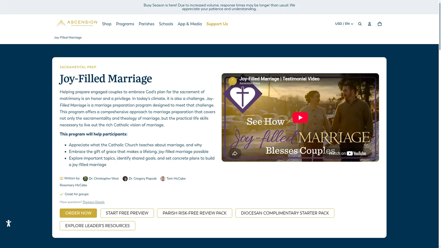Click the Ascension Press channel avatar
Viewport: 441px width, 248px height.
pyautogui.click(x=232, y=81)
